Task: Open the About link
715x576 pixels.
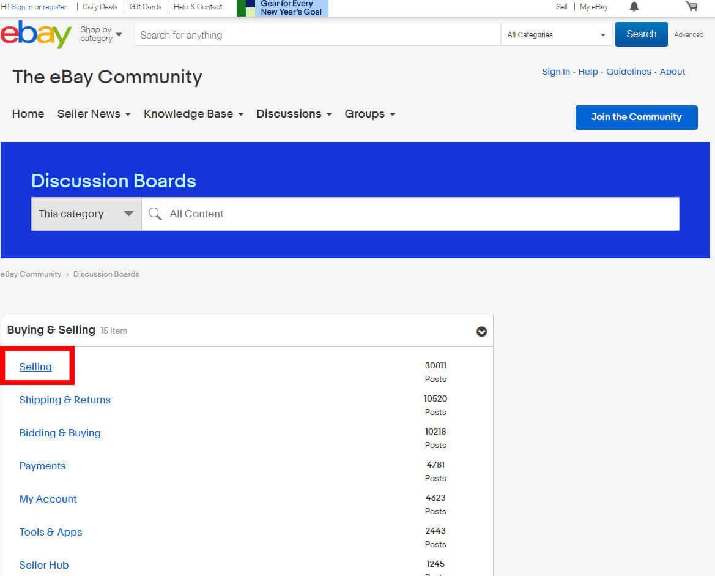Action: [x=672, y=72]
